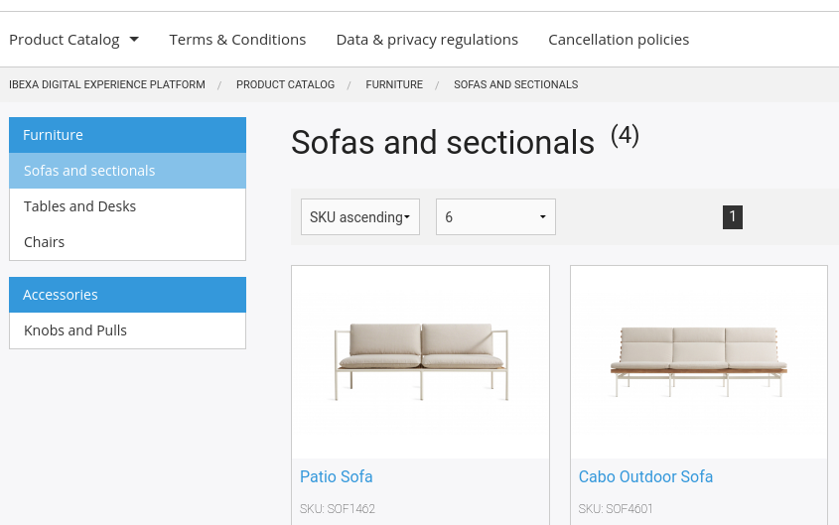Open Terms & Conditions menu item
Viewport: 839px width, 525px height.
pos(237,40)
